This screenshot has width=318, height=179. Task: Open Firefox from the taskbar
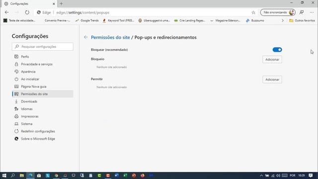[143, 176]
